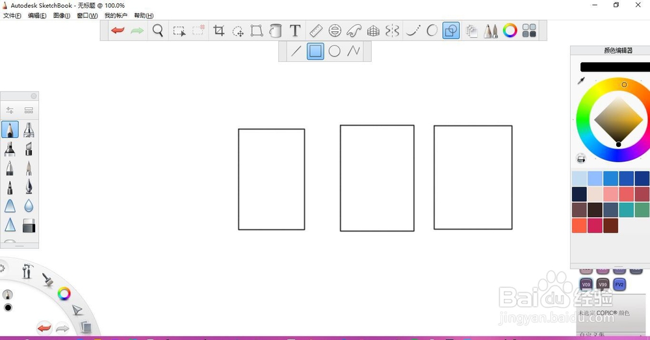Open the 帮助(H) menu
This screenshot has height=340, width=650.
(x=144, y=16)
